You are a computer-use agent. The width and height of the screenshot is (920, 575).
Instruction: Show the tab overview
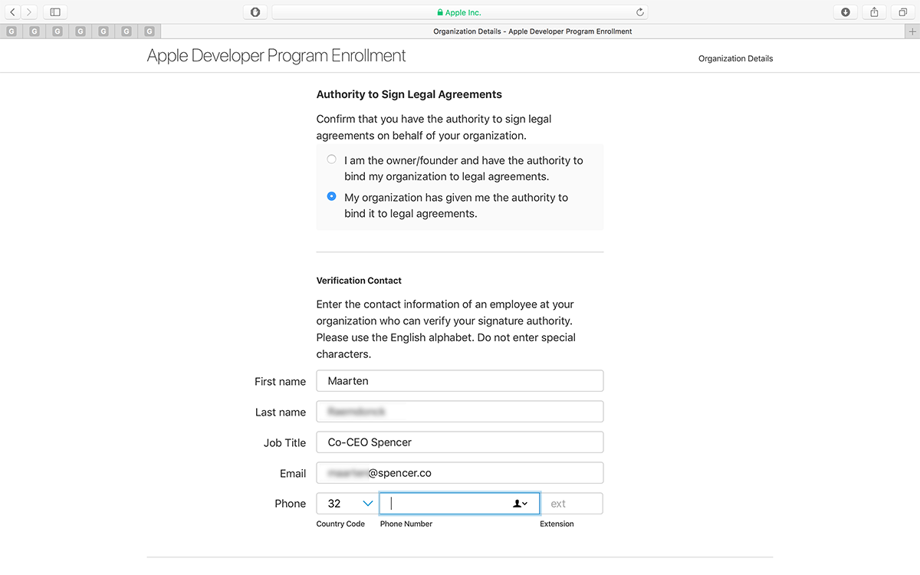pyautogui.click(x=903, y=12)
